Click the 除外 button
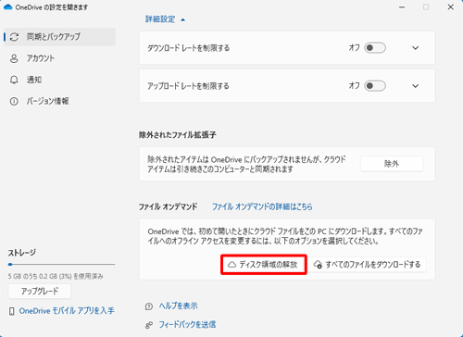 (392, 164)
